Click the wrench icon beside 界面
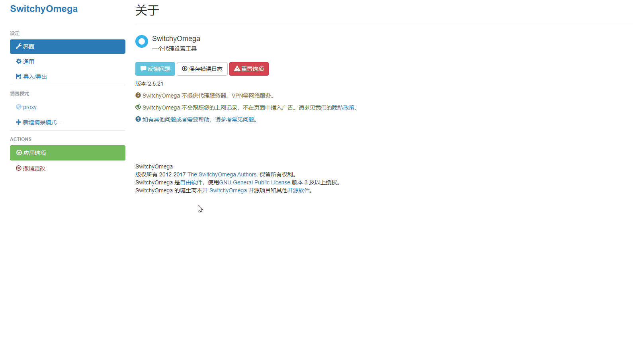Image resolution: width=633 pixels, height=350 pixels. coord(19,46)
